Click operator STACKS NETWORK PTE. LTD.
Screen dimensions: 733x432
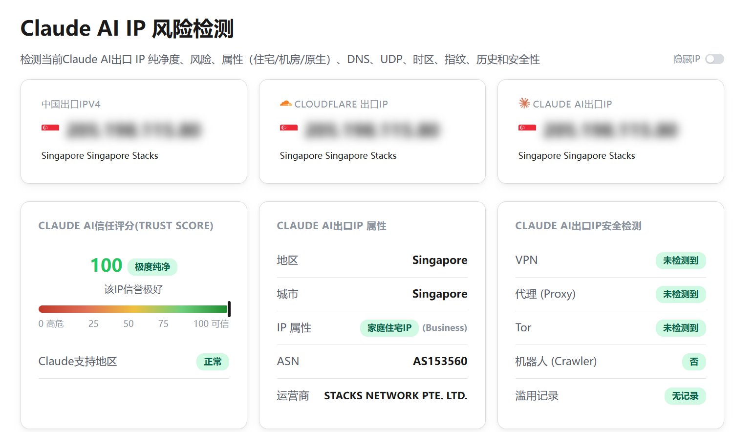tap(395, 395)
